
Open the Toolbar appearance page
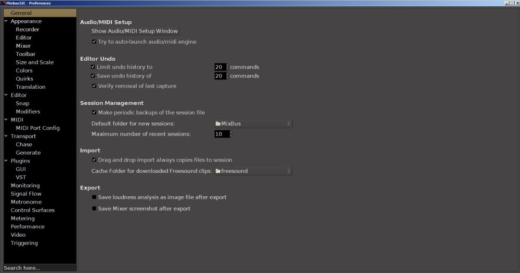(25, 54)
